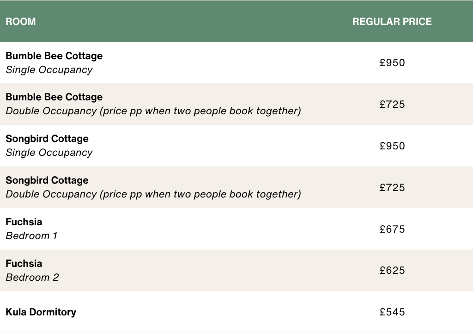Click the Bedroom 1 subtitle
Screen dimensions: 473x333
coord(31,236)
